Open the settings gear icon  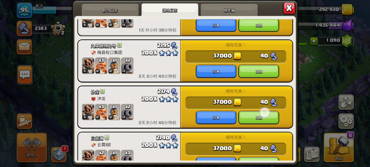(346, 121)
